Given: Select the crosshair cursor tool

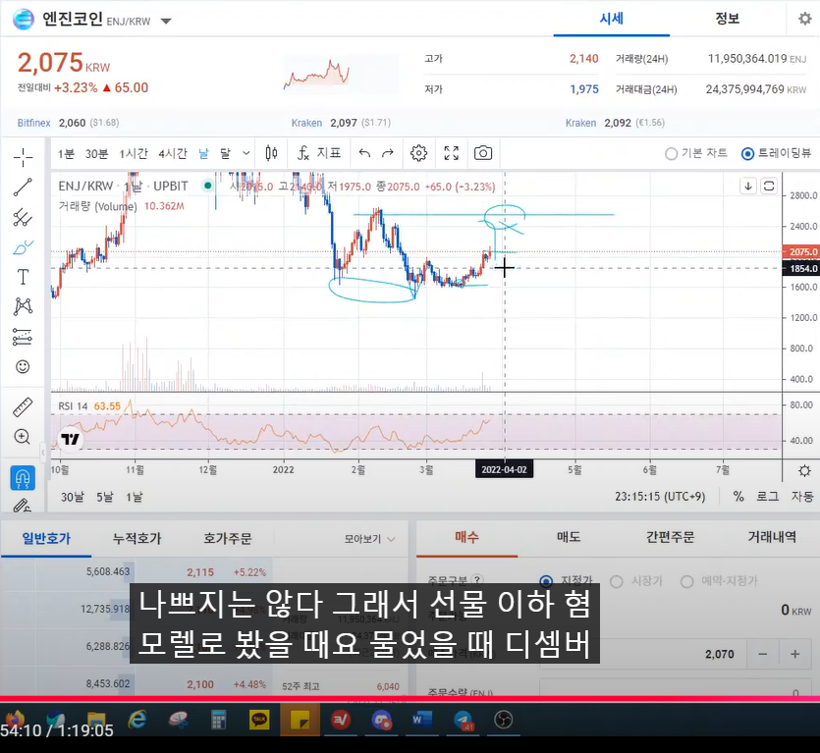Looking at the screenshot, I should coord(23,157).
